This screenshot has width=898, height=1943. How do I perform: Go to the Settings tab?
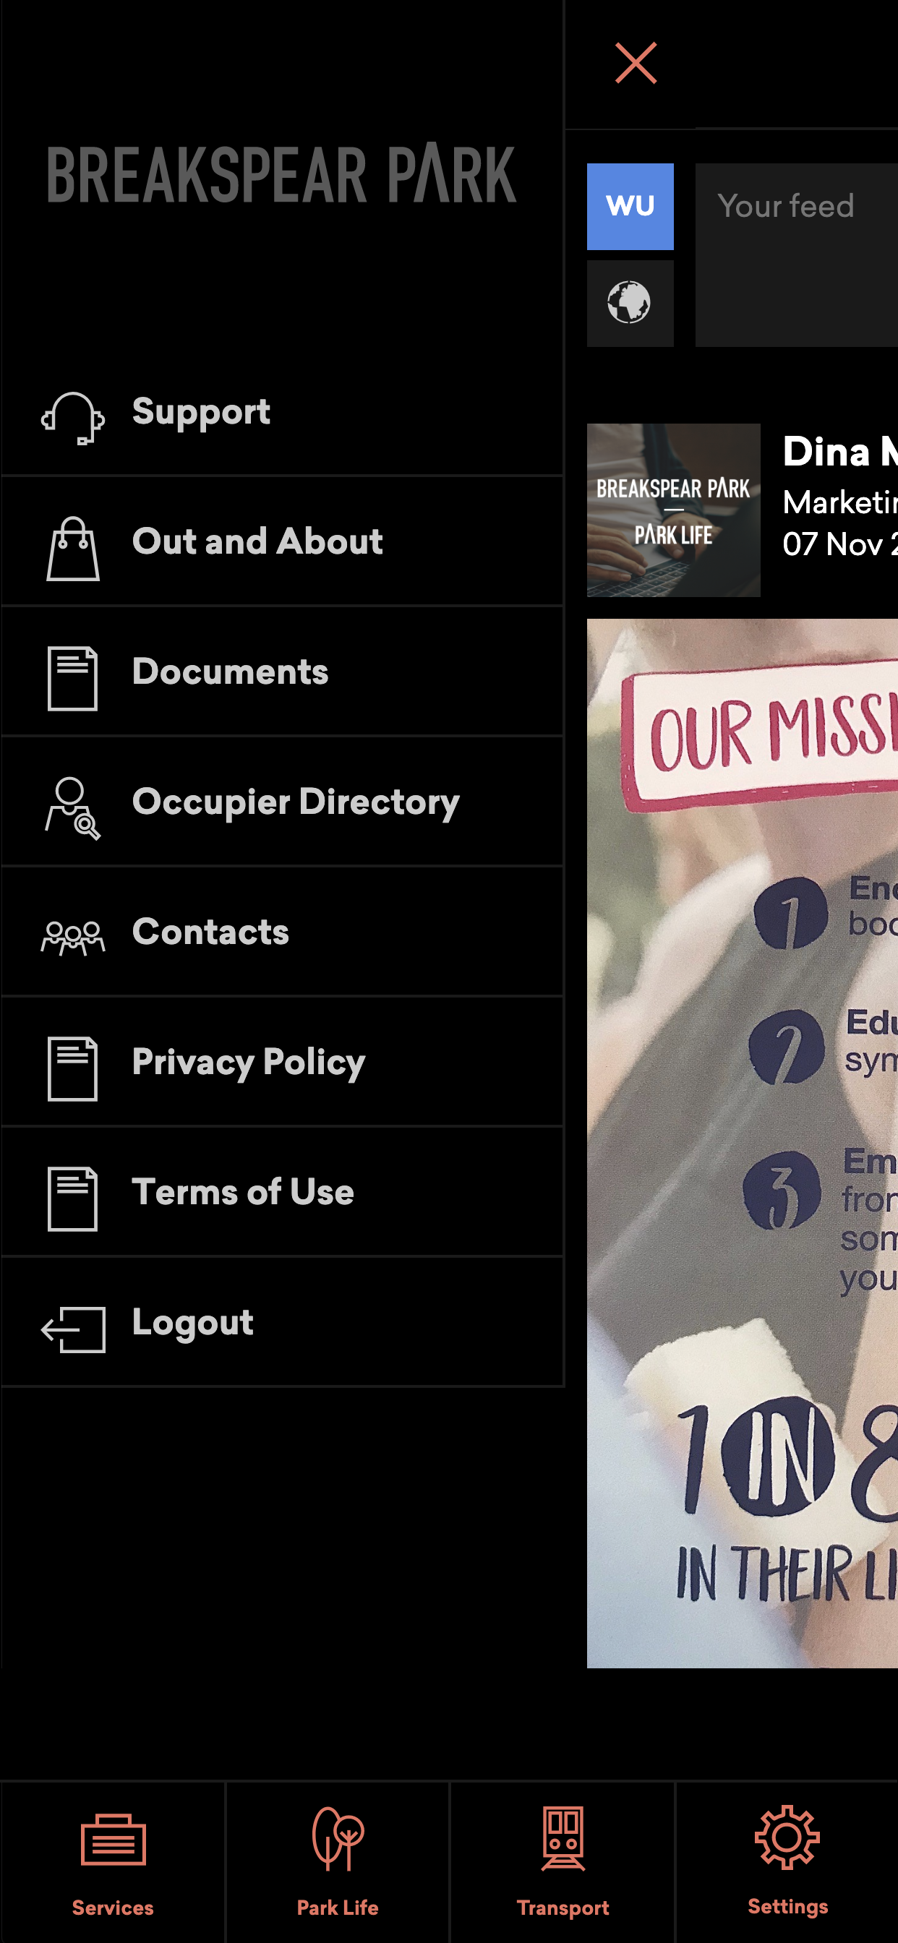point(787,1862)
